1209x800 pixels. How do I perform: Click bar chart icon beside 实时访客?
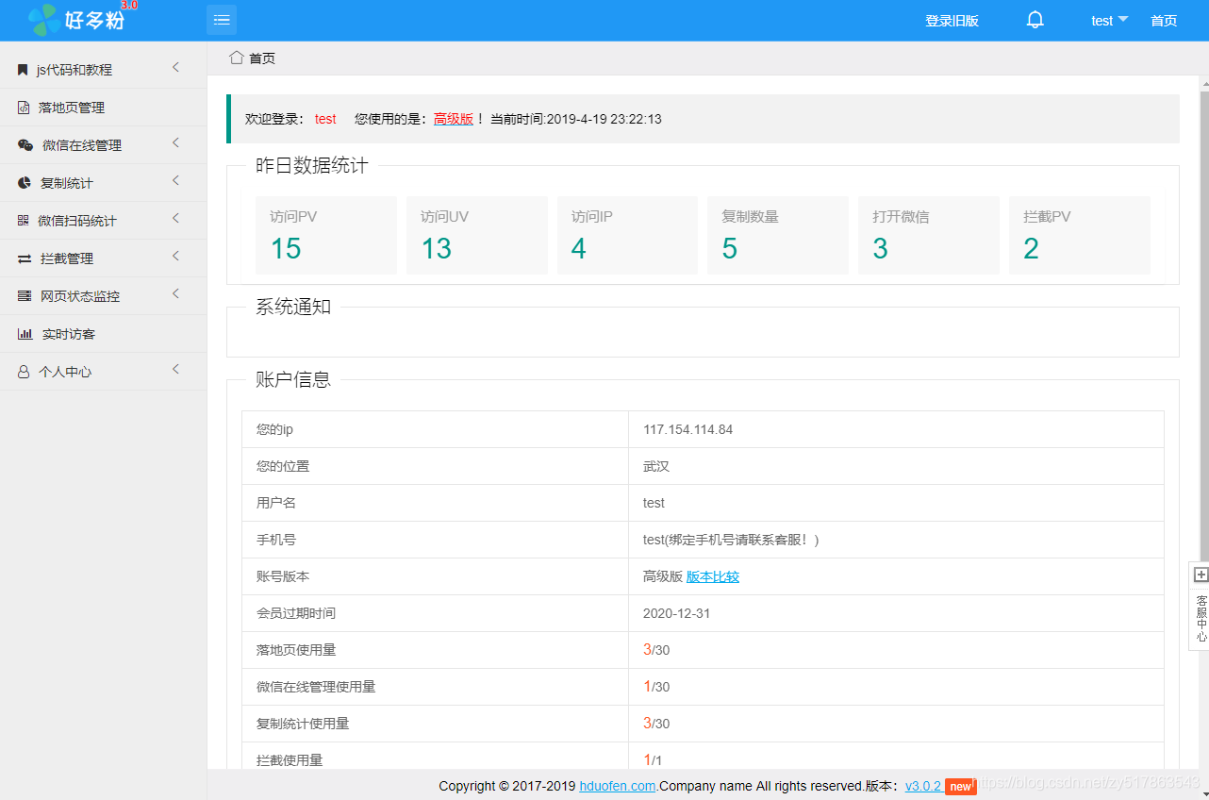[25, 334]
